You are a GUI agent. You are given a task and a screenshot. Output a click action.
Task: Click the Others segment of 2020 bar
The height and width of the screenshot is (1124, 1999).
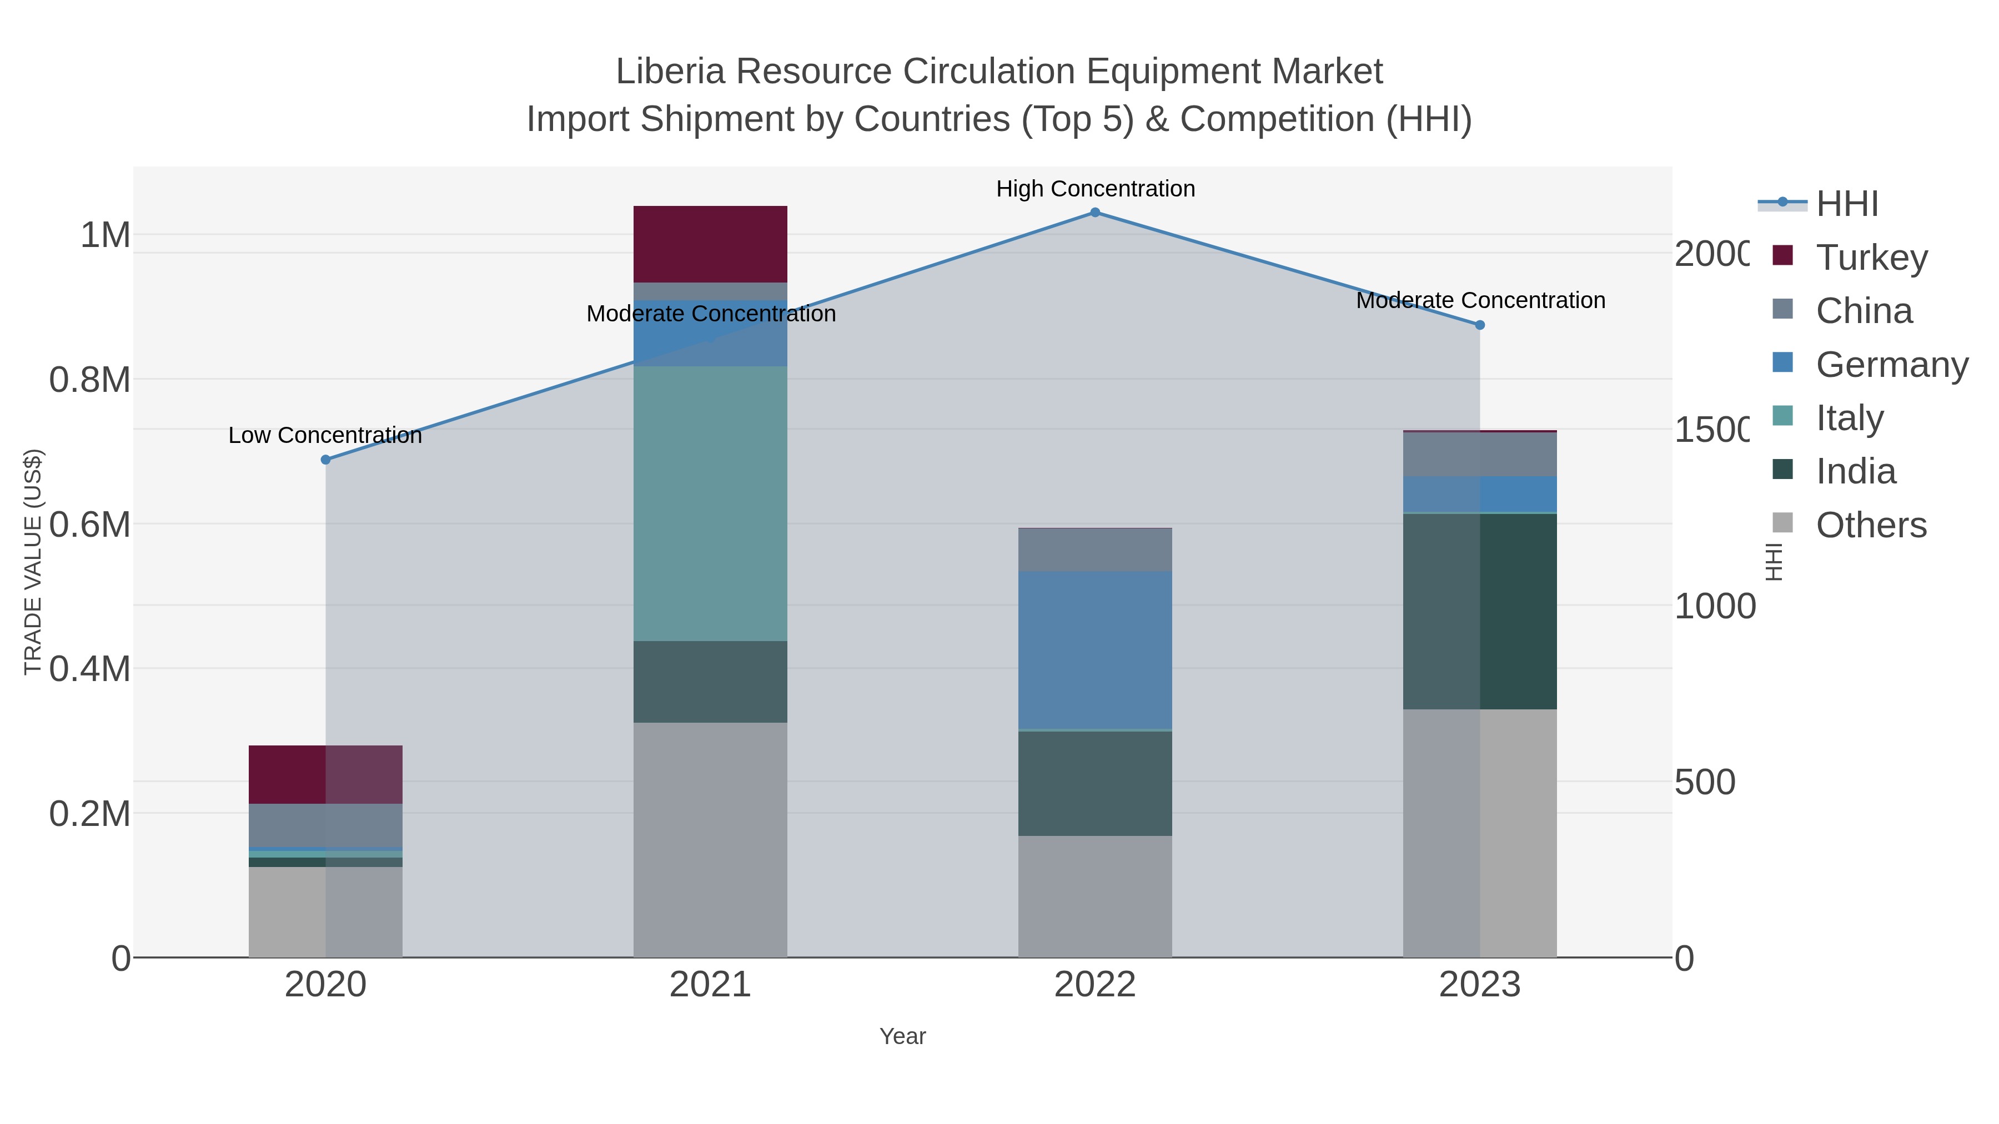click(x=326, y=912)
